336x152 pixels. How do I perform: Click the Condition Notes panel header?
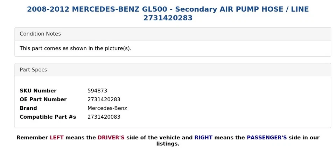40,34
